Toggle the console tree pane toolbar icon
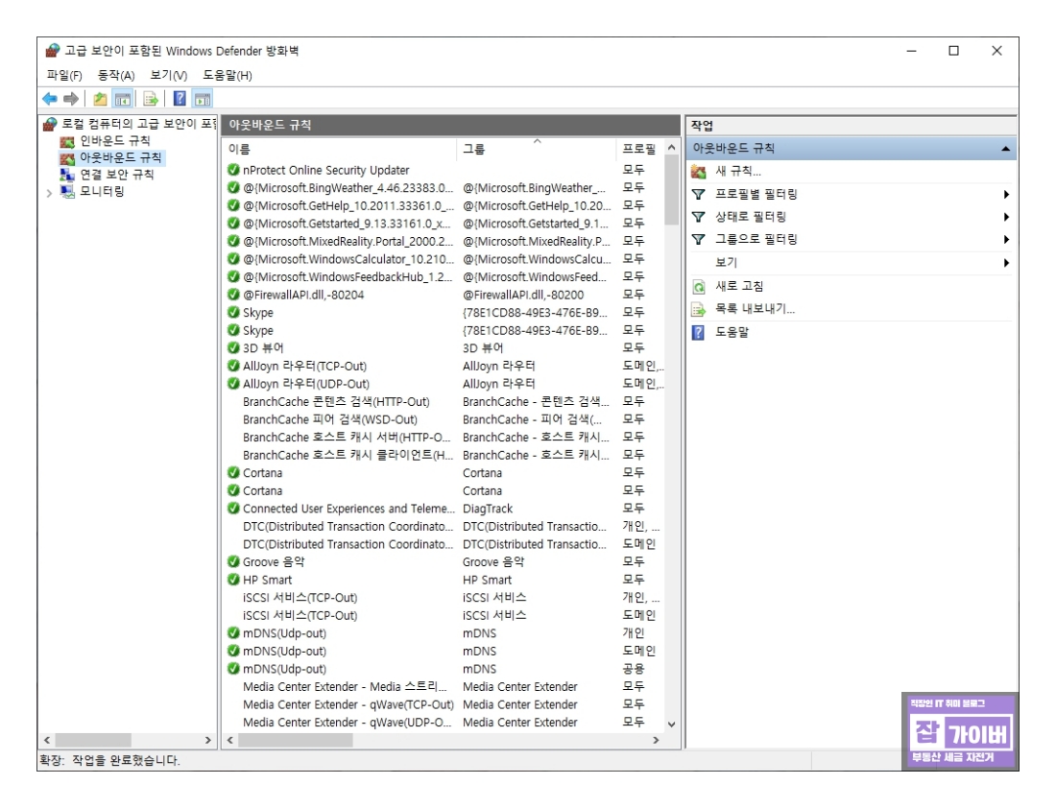Screen dimensions: 1056x808 click(x=123, y=99)
